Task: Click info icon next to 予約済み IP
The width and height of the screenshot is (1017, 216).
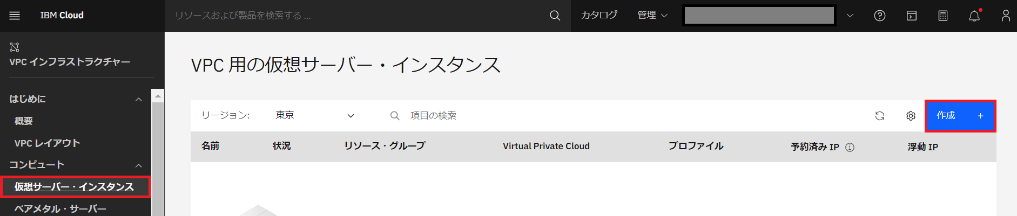Action: (x=850, y=147)
